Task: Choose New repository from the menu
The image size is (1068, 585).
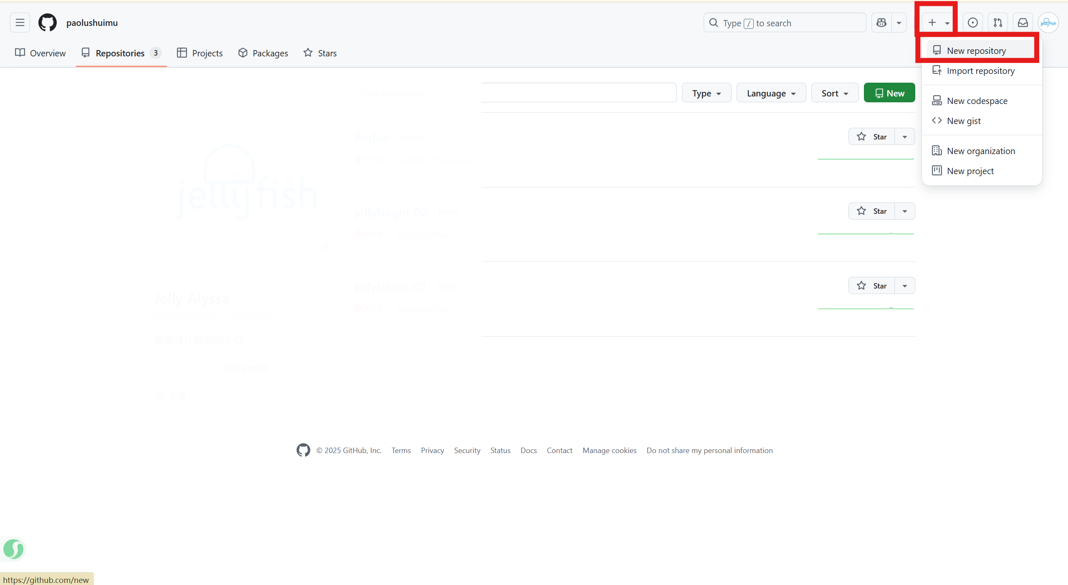Action: pos(982,51)
